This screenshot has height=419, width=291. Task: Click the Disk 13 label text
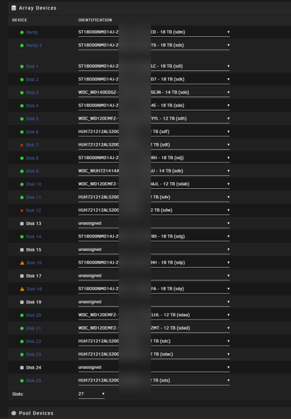coord(33,223)
